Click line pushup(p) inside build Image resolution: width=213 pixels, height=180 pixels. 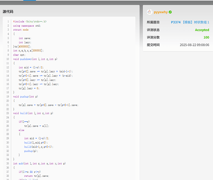click(x=31, y=151)
